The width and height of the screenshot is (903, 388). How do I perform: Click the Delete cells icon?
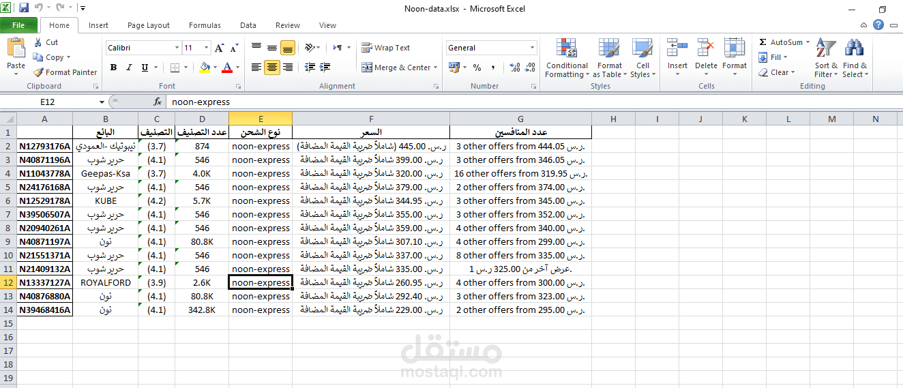click(x=706, y=47)
